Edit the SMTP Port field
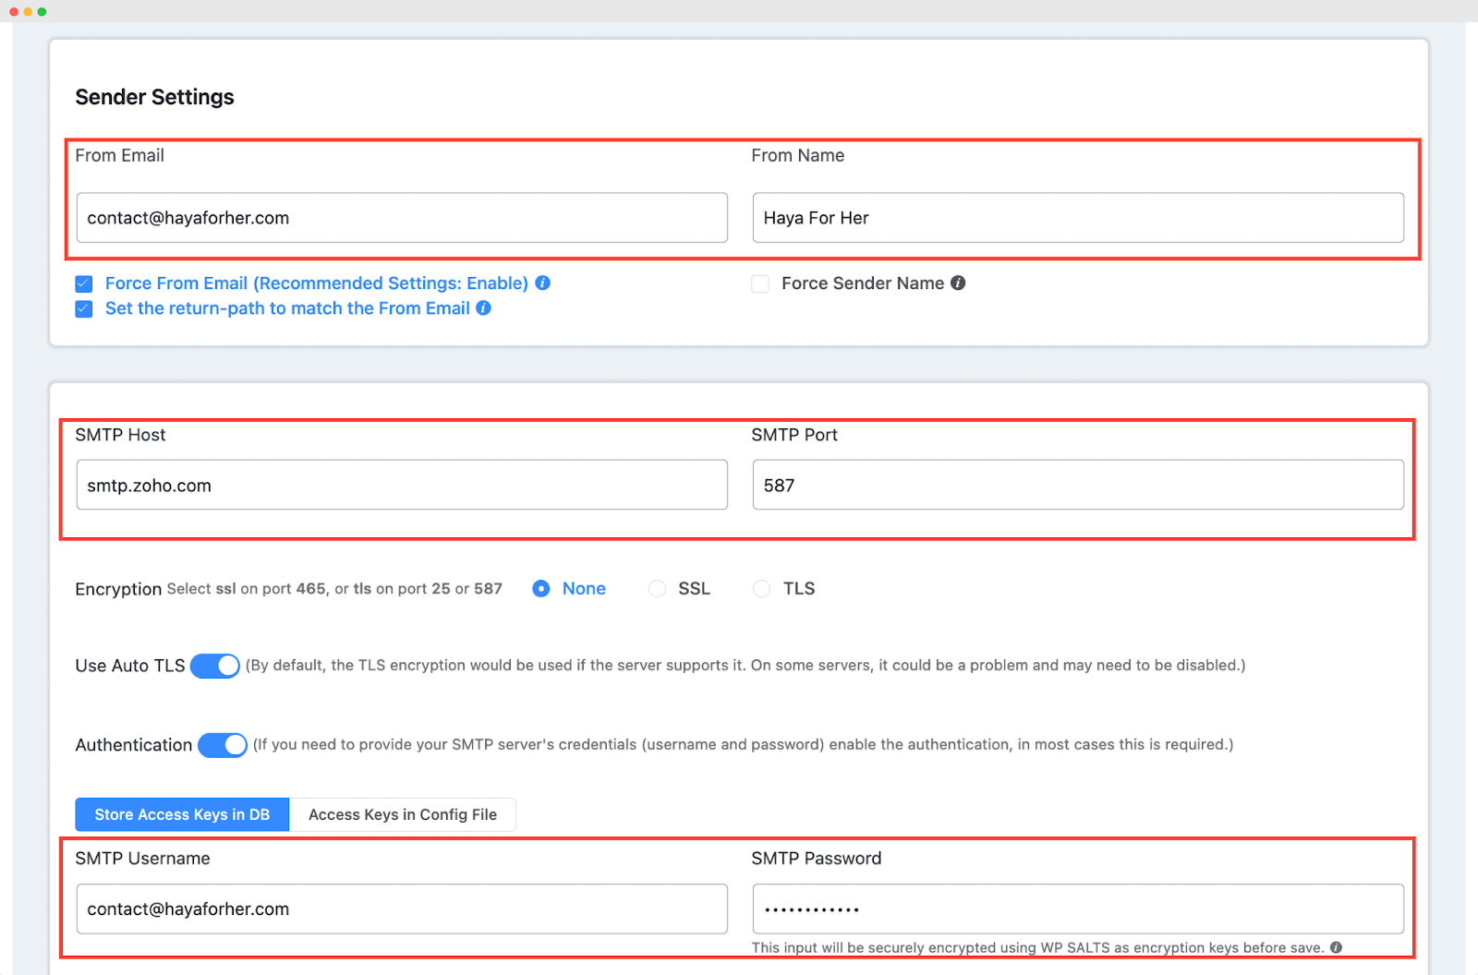This screenshot has width=1478, height=975. 1078,486
